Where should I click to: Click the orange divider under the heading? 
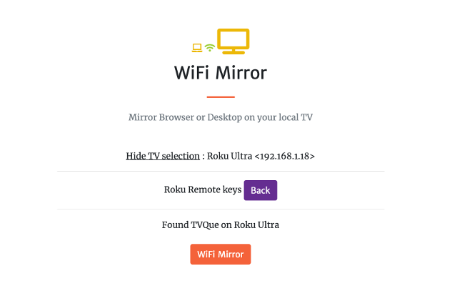(221, 97)
